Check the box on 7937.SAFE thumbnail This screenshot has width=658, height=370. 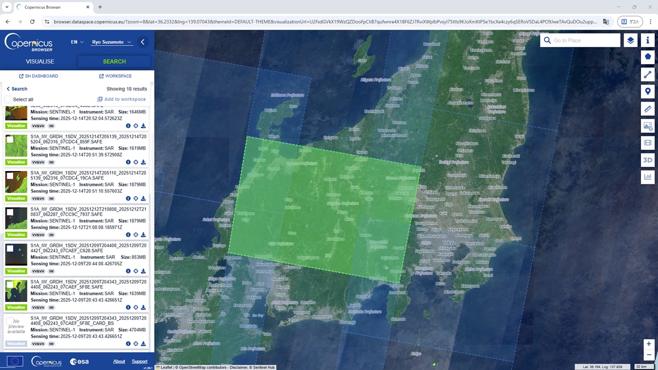coord(10,212)
